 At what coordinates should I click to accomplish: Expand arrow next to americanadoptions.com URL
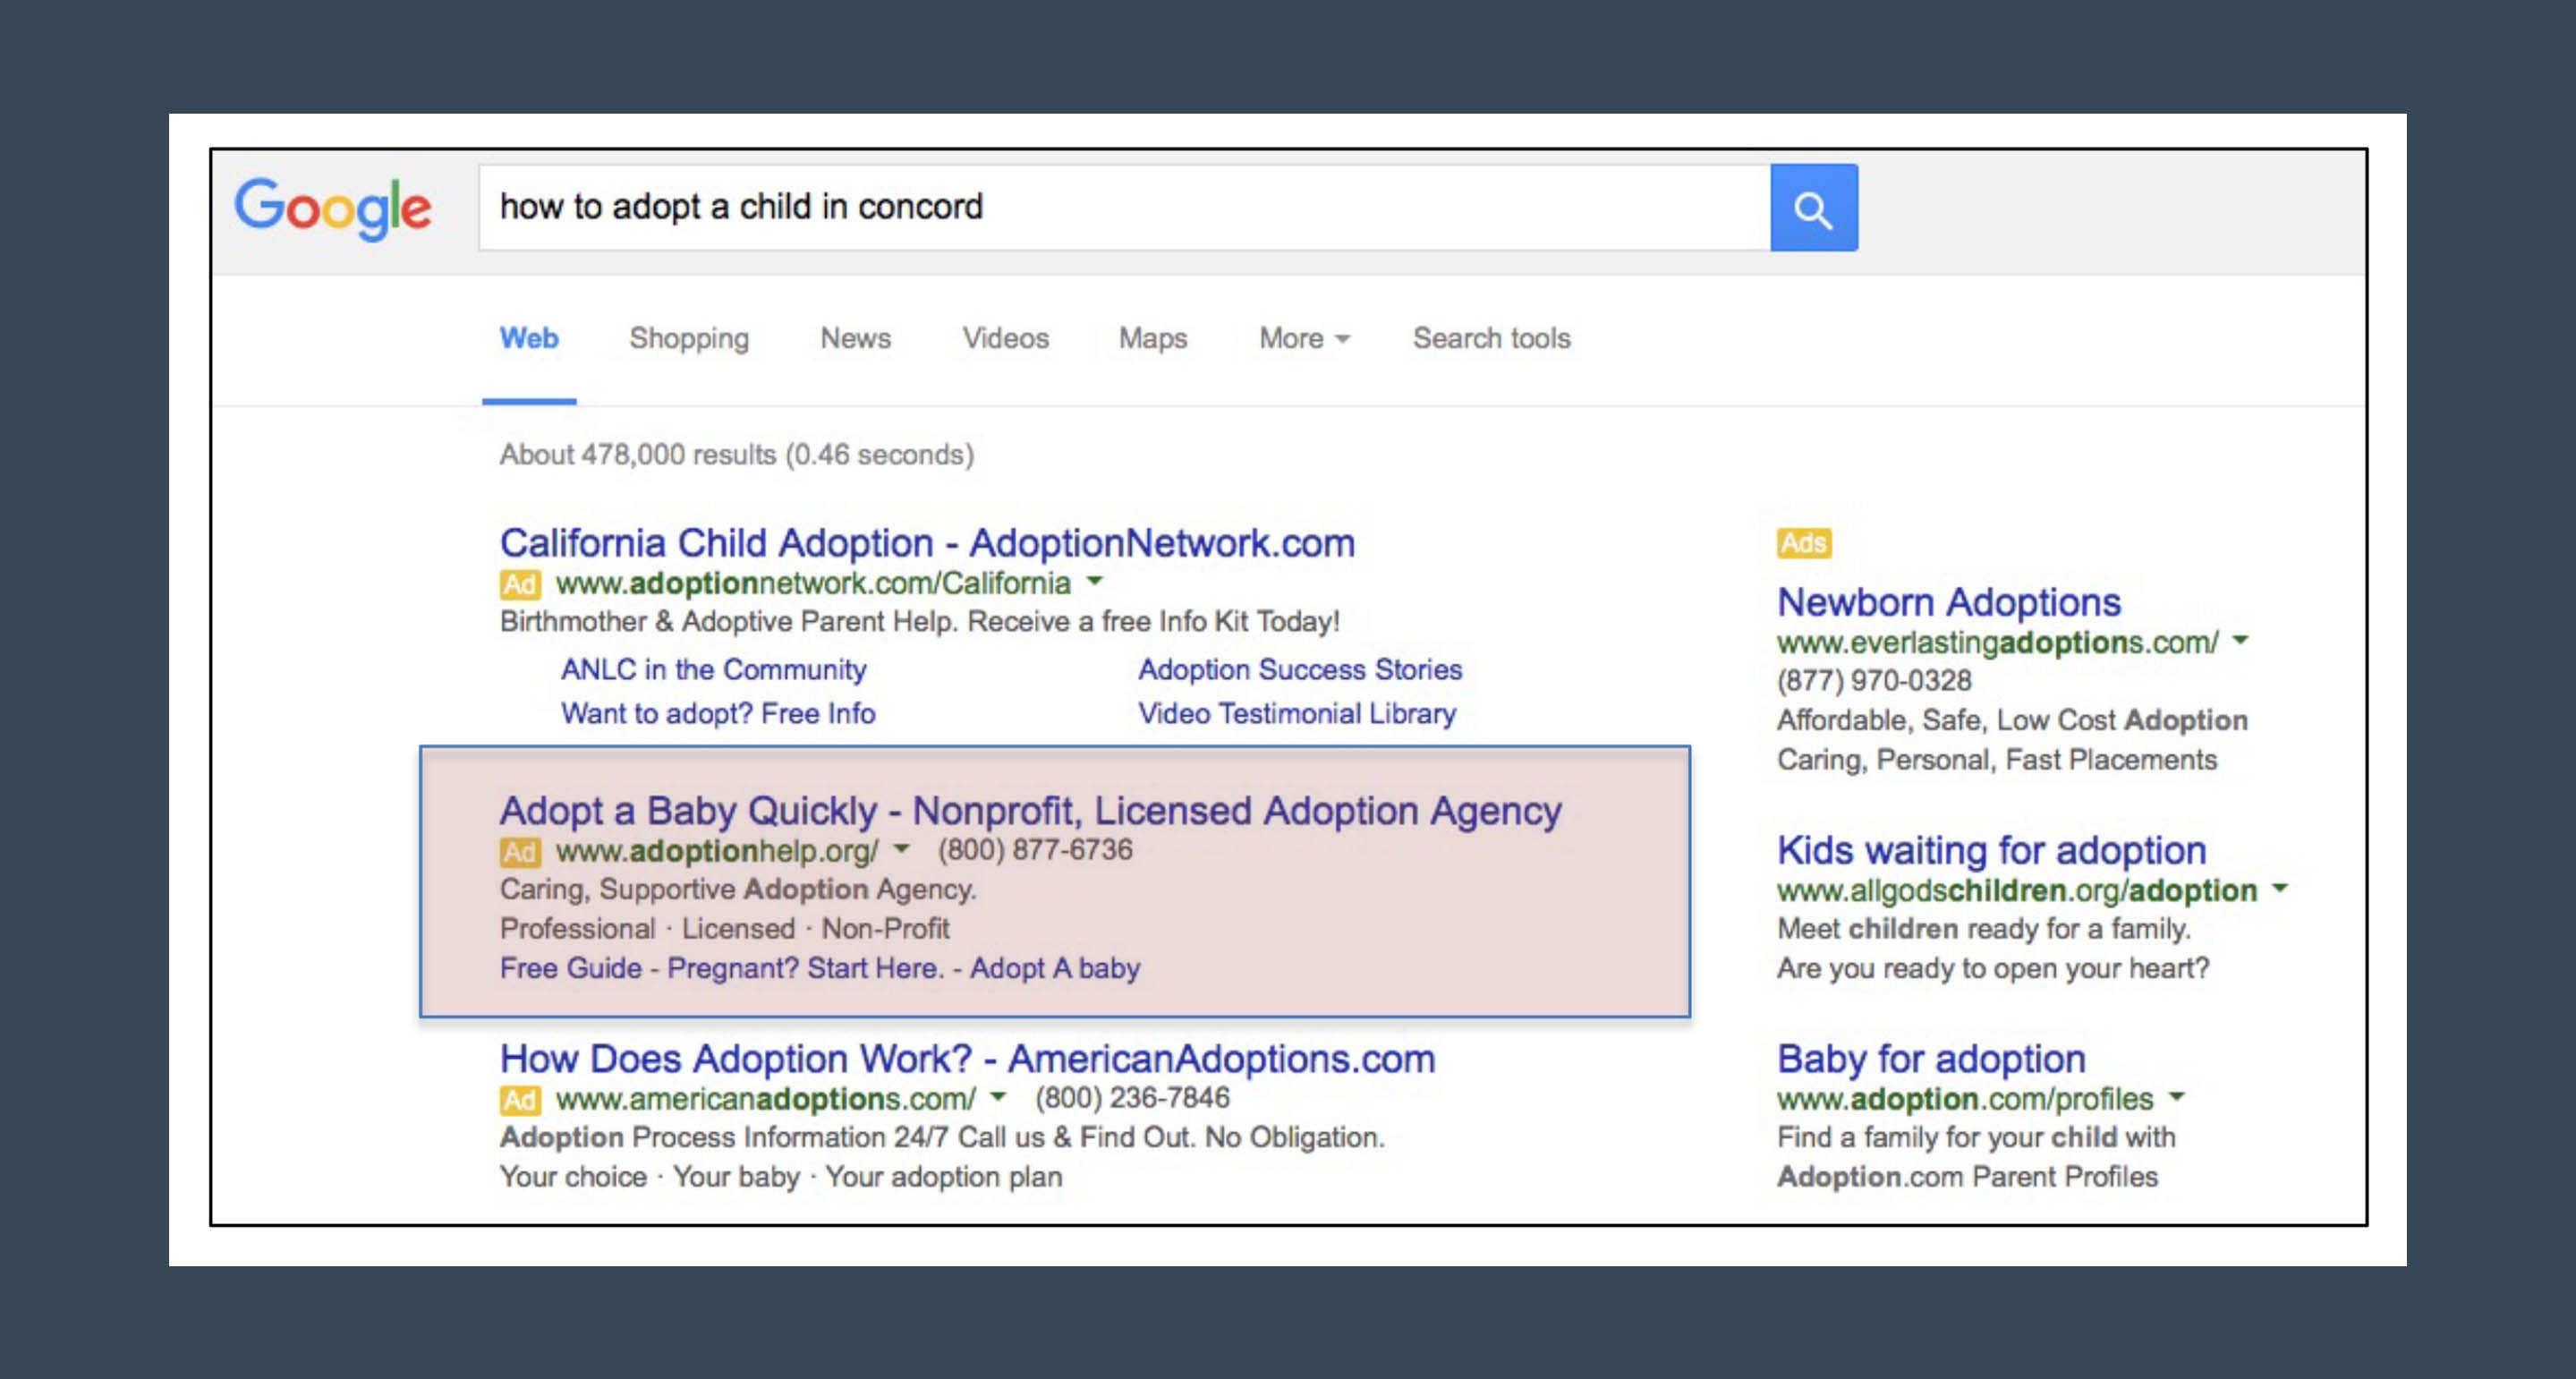[997, 1097]
